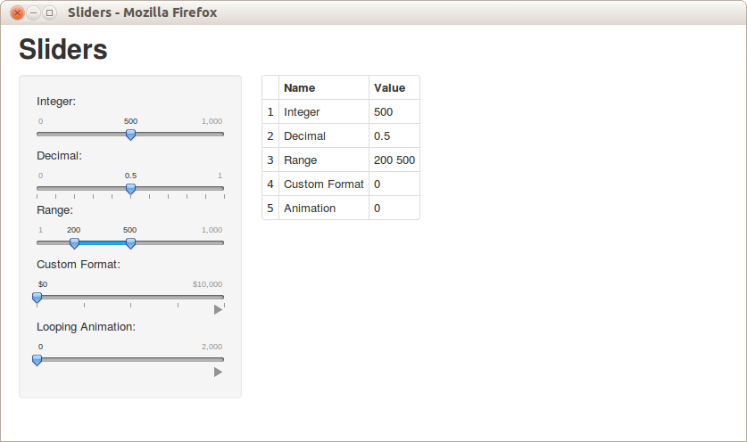The height and width of the screenshot is (442, 747).
Task: Click the Decimal slider handle at 0.5
Action: (x=130, y=189)
